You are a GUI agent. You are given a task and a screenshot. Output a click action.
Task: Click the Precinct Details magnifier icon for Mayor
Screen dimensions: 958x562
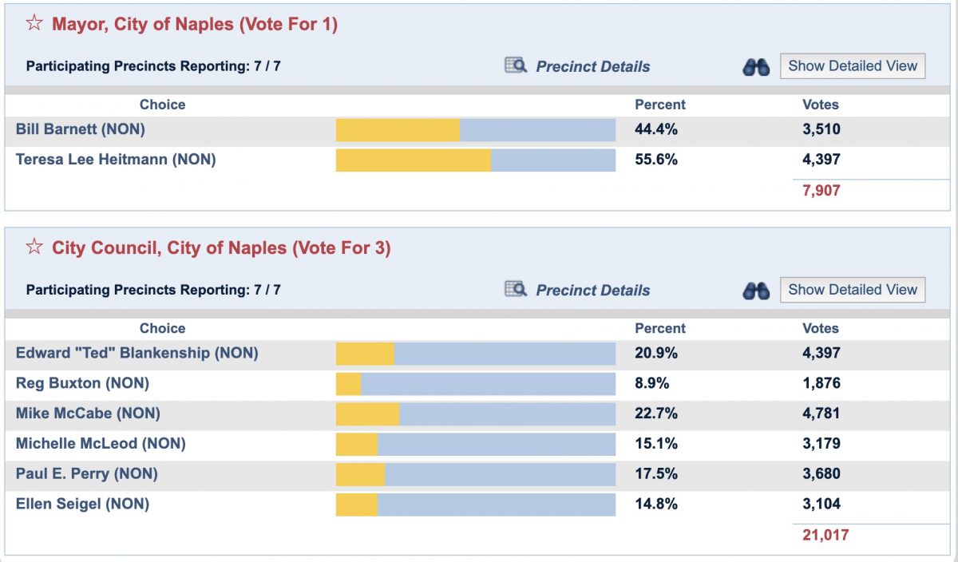(x=515, y=66)
